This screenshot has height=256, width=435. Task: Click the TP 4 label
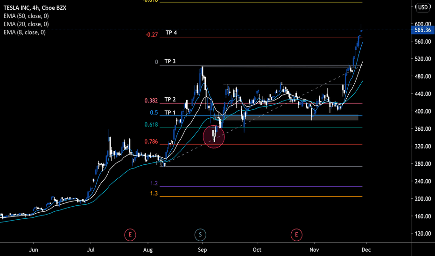point(171,33)
